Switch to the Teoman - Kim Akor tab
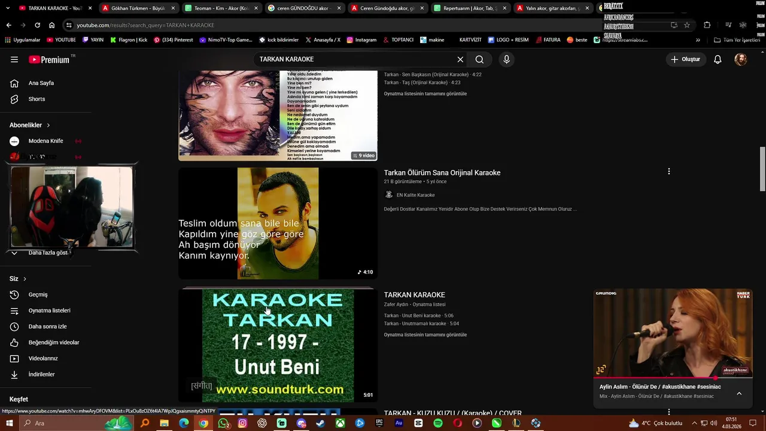The width and height of the screenshot is (766, 431). (221, 8)
